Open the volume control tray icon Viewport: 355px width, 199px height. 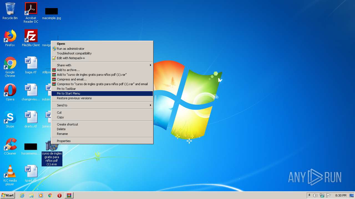[x=315, y=195]
